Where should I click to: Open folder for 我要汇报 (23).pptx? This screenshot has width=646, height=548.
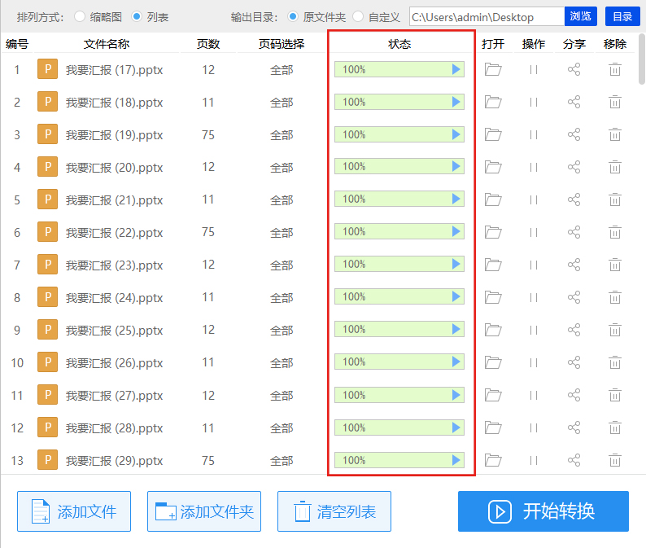(x=493, y=265)
